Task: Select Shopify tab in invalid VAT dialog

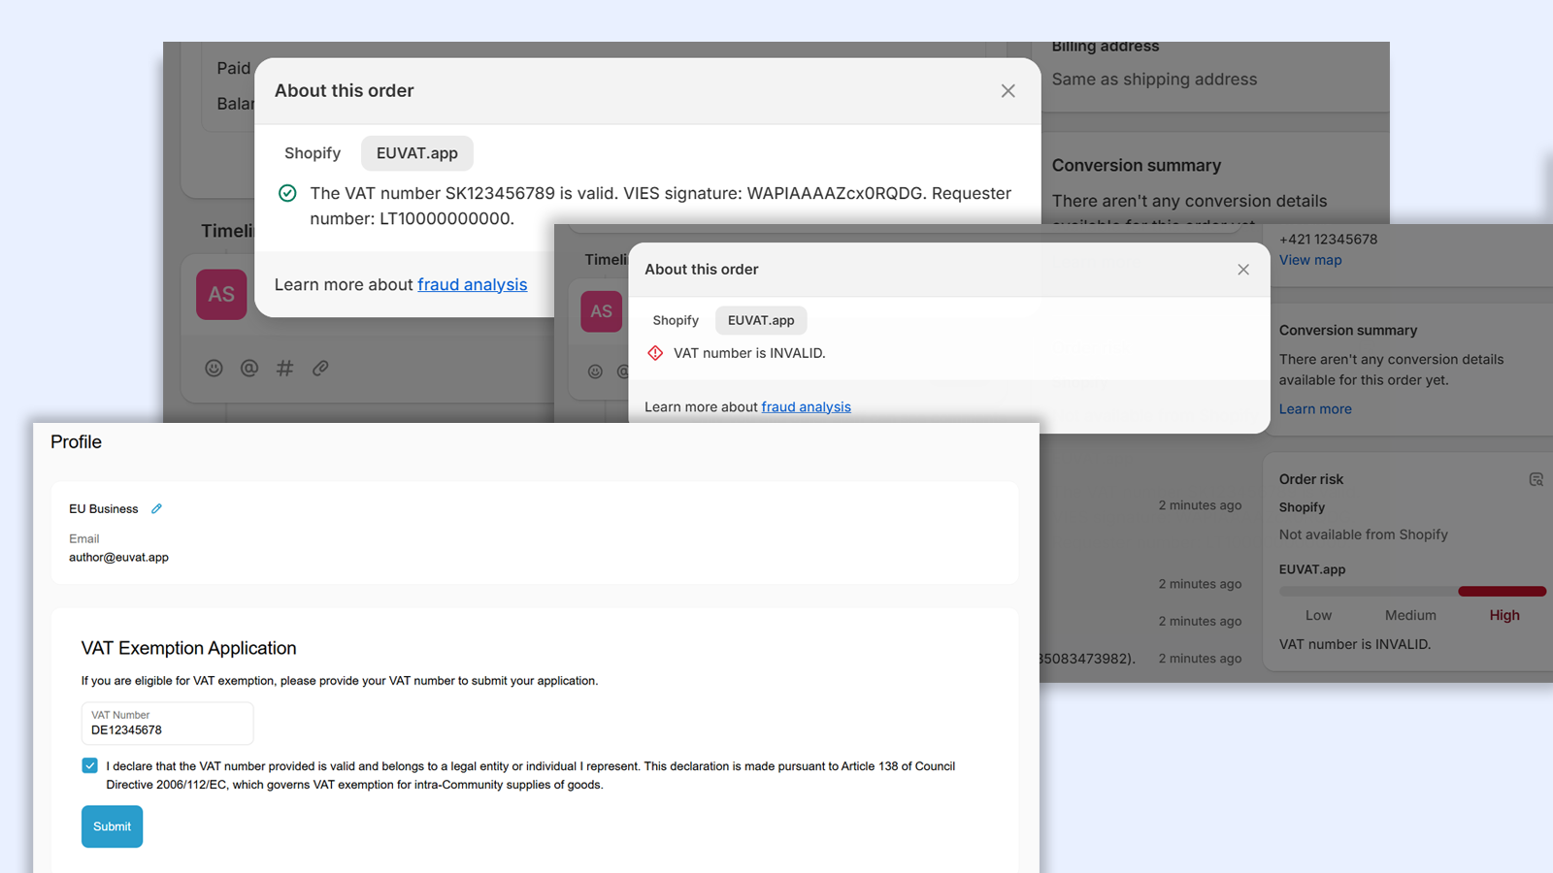Action: (x=676, y=320)
